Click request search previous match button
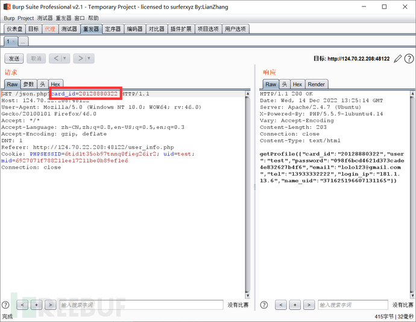This screenshot has width=416, height=322. tap(22, 305)
